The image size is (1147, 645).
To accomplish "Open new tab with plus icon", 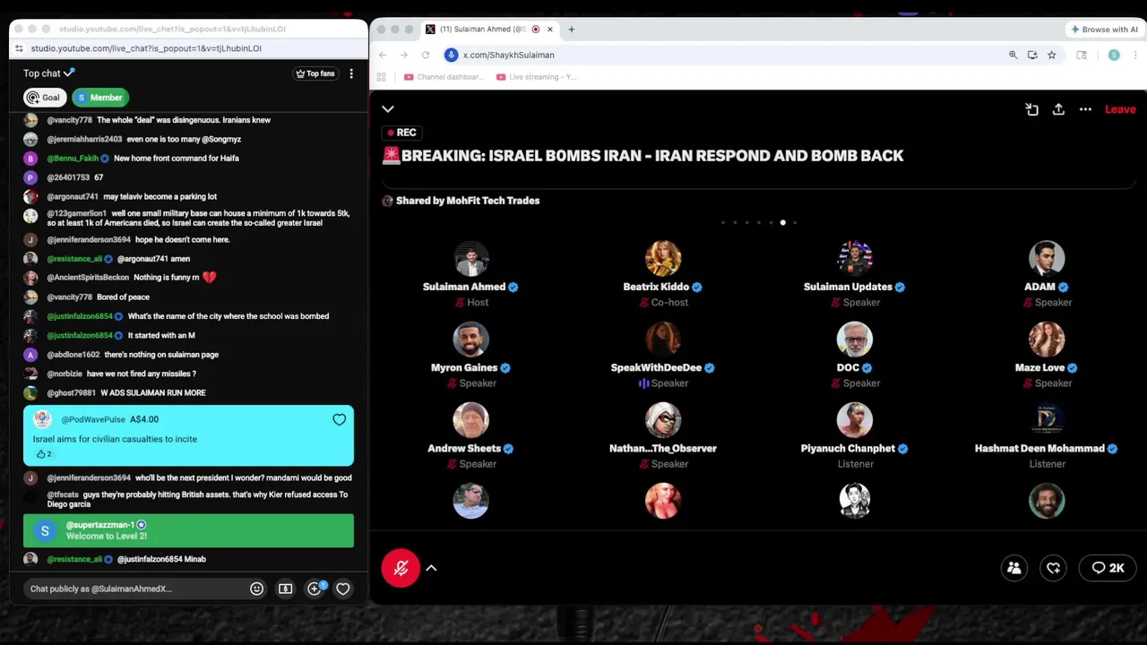I will coord(571,30).
